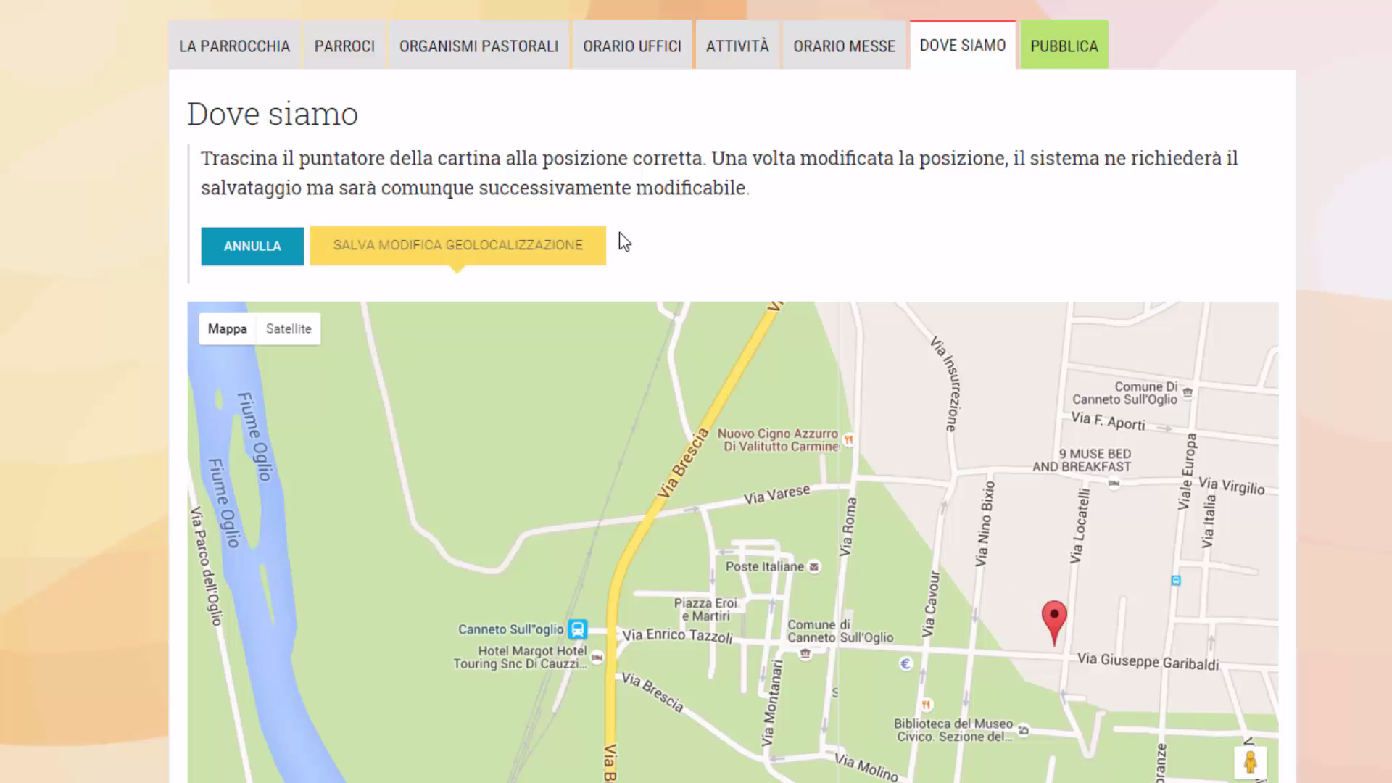Click the Canneto Sull'oglio train station icon
The width and height of the screenshot is (1392, 783).
click(x=577, y=629)
